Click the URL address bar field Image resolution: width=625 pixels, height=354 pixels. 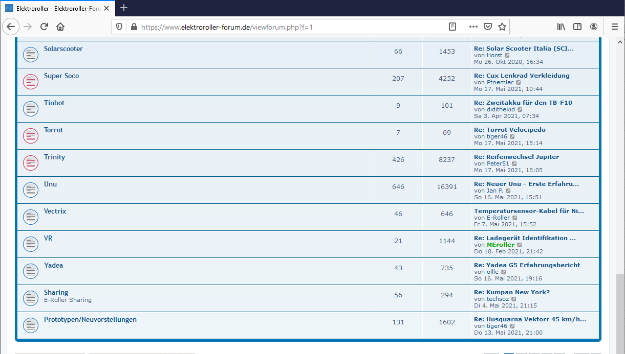click(x=287, y=27)
